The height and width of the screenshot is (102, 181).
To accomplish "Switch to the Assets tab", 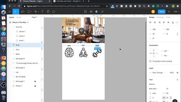I will click(x=19, y=17).
